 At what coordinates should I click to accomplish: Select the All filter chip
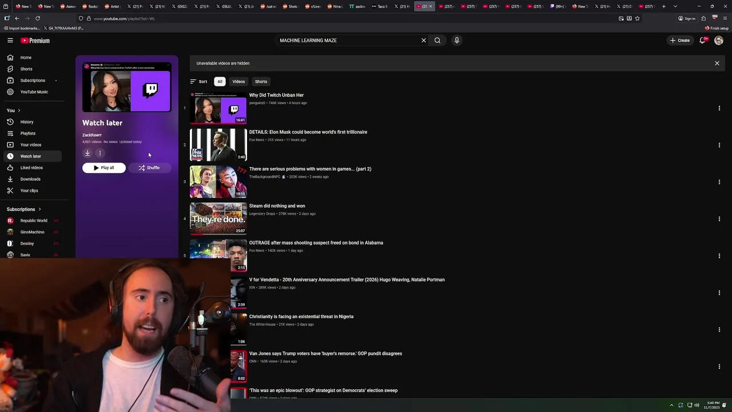coord(220,81)
